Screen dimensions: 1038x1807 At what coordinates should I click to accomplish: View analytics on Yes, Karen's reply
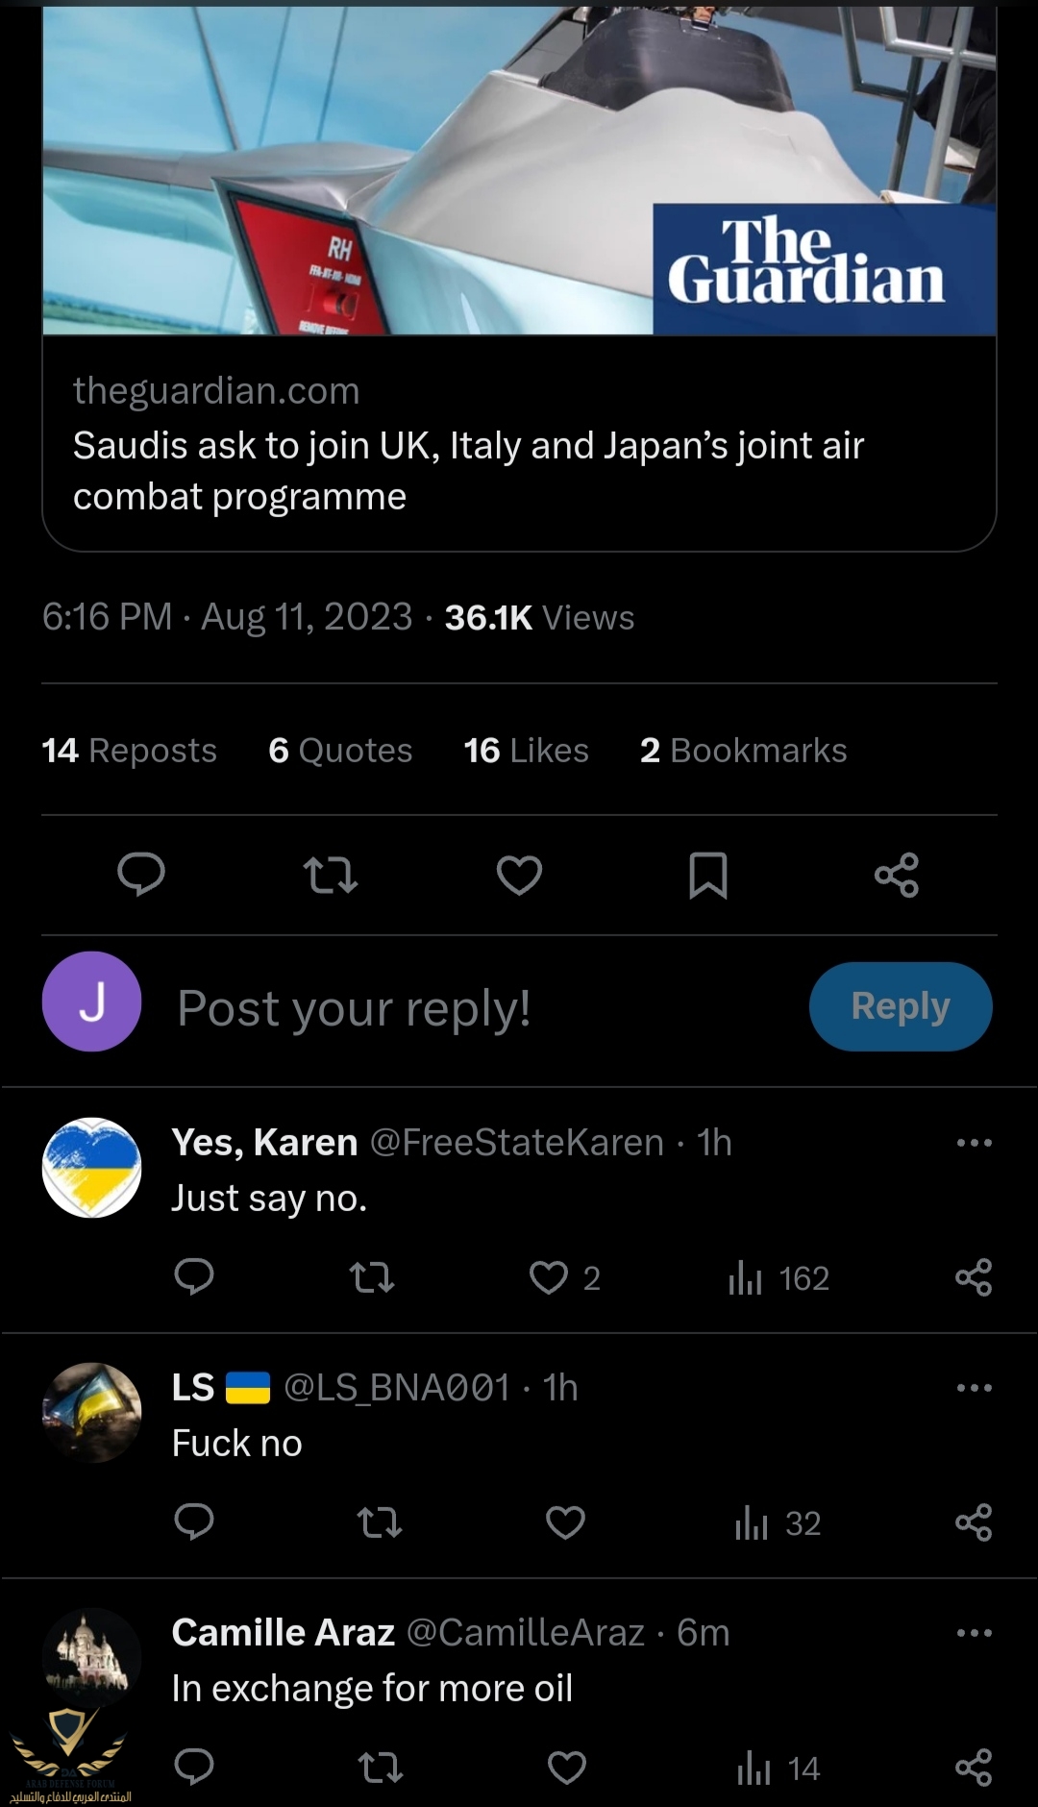pyautogui.click(x=778, y=1278)
